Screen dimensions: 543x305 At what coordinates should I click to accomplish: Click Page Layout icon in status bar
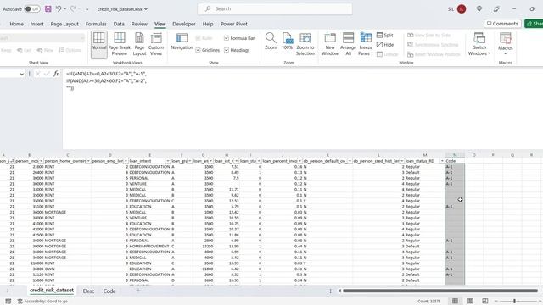pos(470,302)
